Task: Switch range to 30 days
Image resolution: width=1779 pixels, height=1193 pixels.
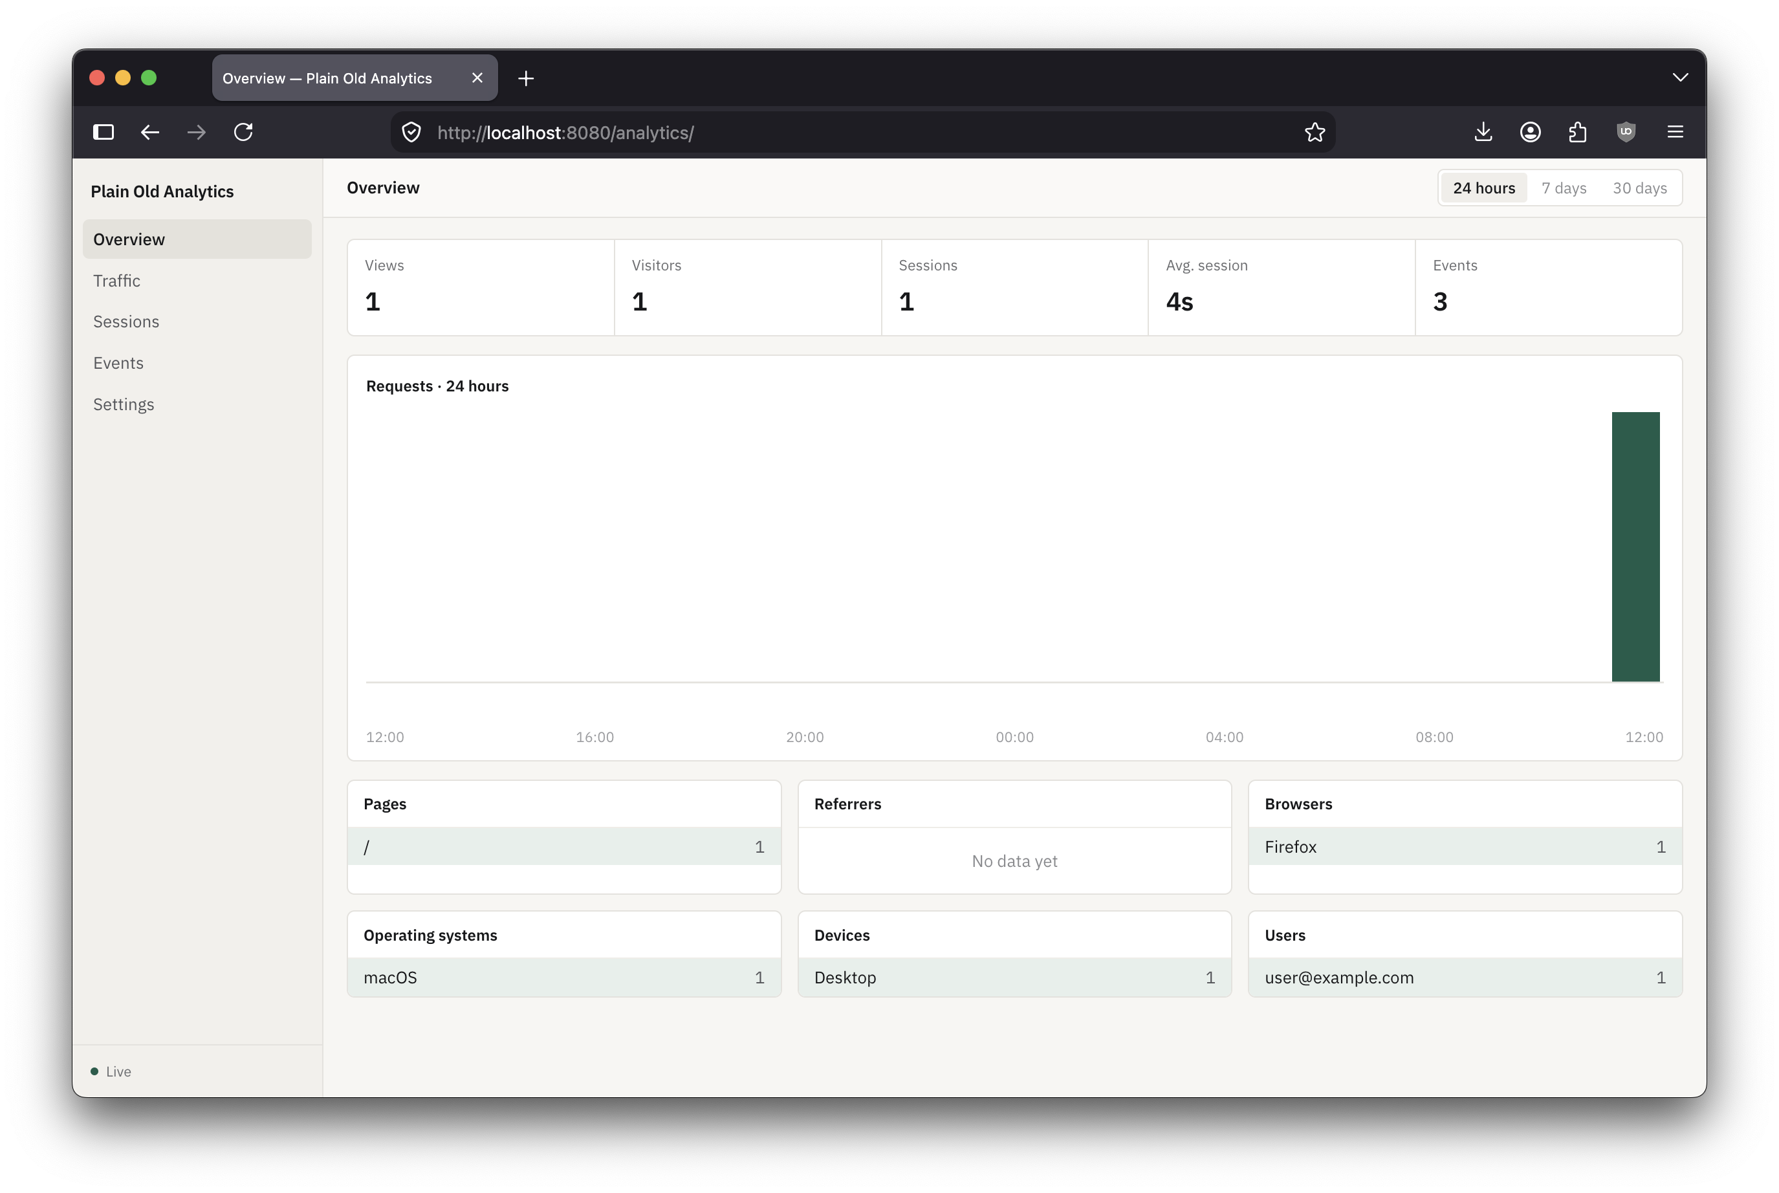Action: (1639, 188)
